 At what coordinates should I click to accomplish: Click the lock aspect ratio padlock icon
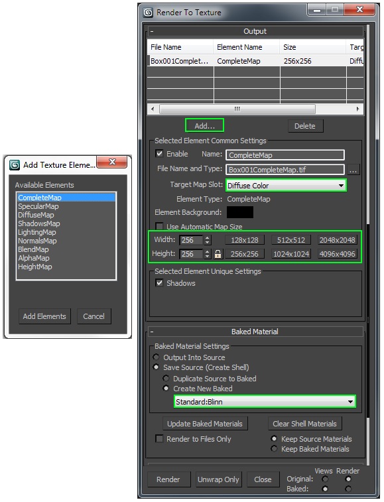click(218, 254)
